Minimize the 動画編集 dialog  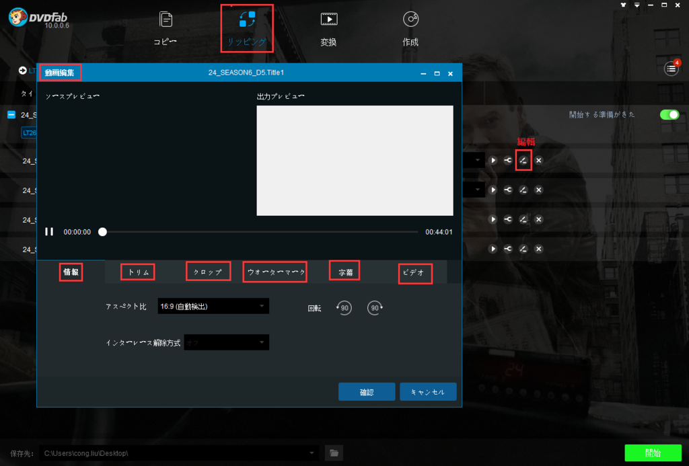point(423,73)
